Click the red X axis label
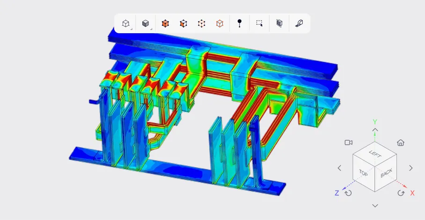This screenshot has height=220, width=425. click(x=412, y=193)
